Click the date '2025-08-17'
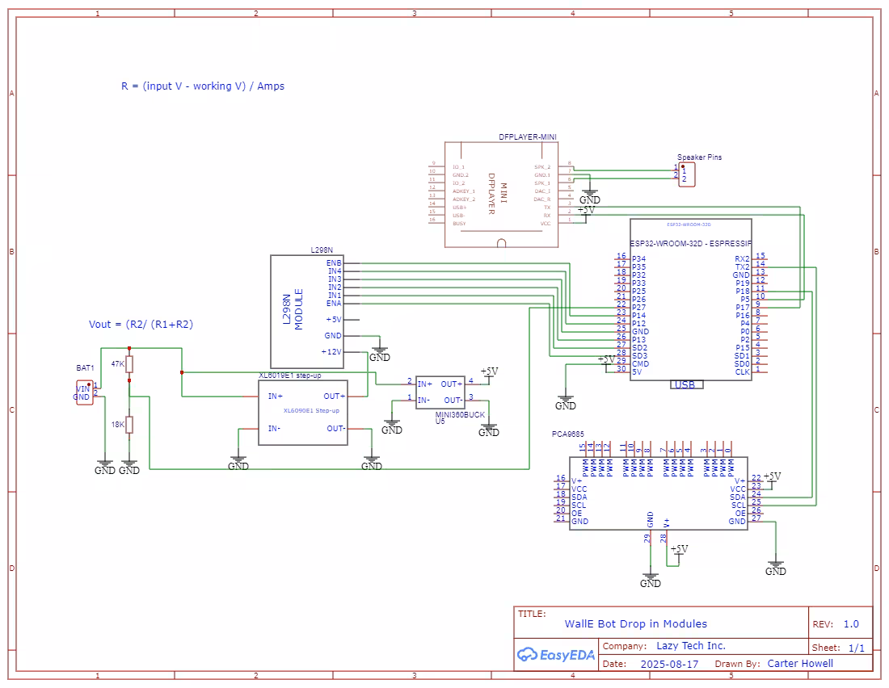Screen dimensions: 889x688 (x=670, y=665)
